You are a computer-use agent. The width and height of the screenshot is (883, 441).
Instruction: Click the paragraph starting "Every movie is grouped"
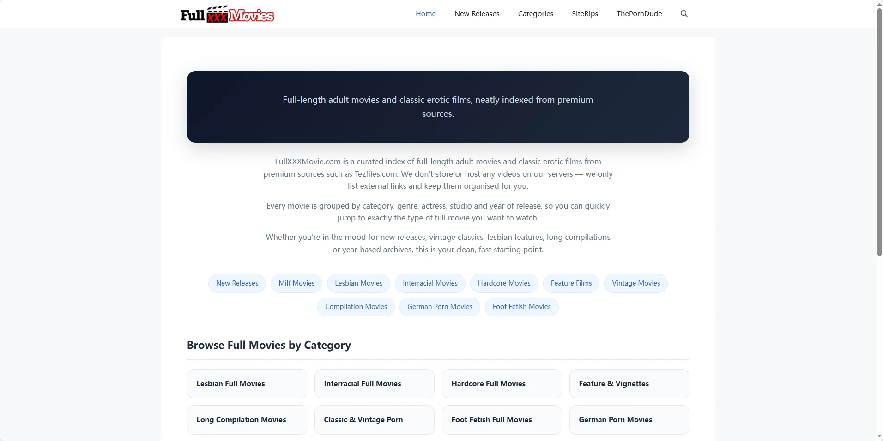438,212
